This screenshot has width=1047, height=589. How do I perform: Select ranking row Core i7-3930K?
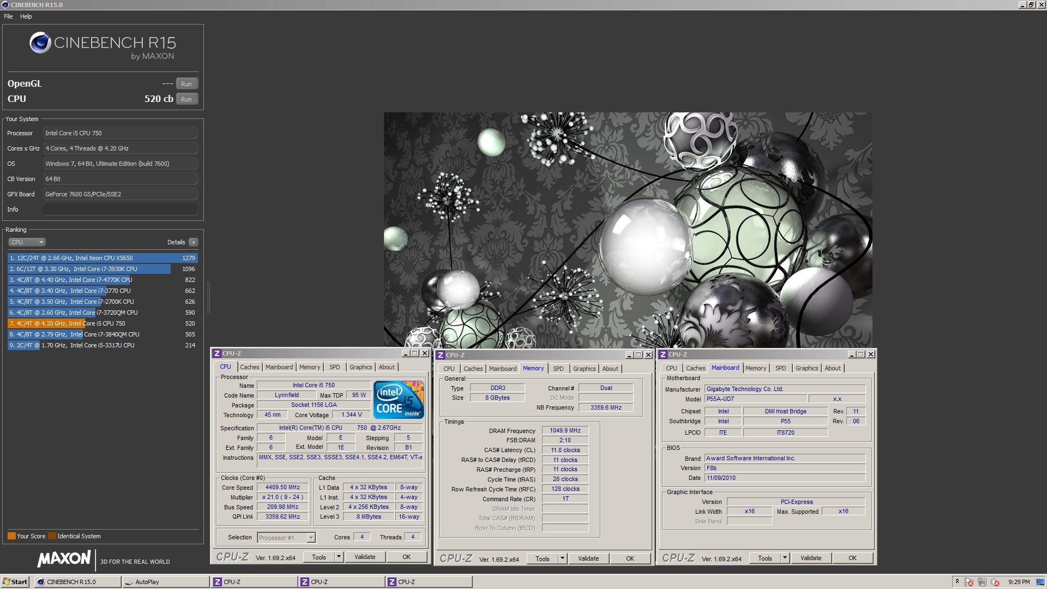[103, 269]
